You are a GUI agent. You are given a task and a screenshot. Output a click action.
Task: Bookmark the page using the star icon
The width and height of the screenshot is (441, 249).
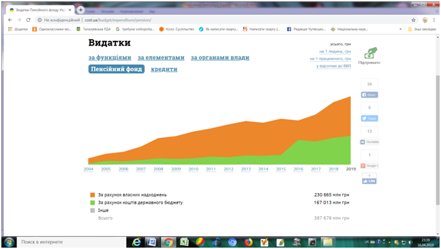click(413, 20)
